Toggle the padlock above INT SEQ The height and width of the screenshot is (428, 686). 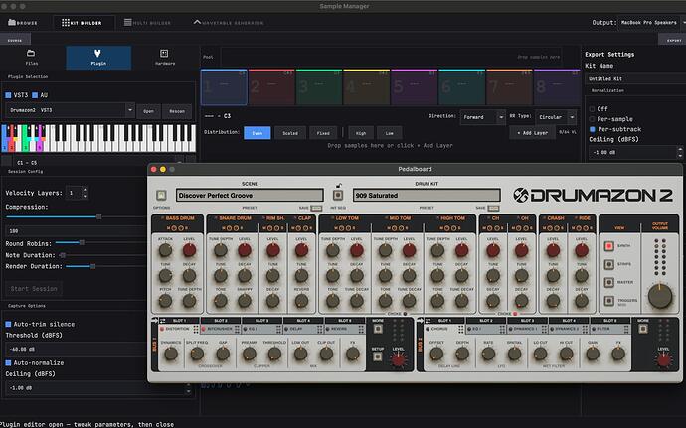click(338, 186)
